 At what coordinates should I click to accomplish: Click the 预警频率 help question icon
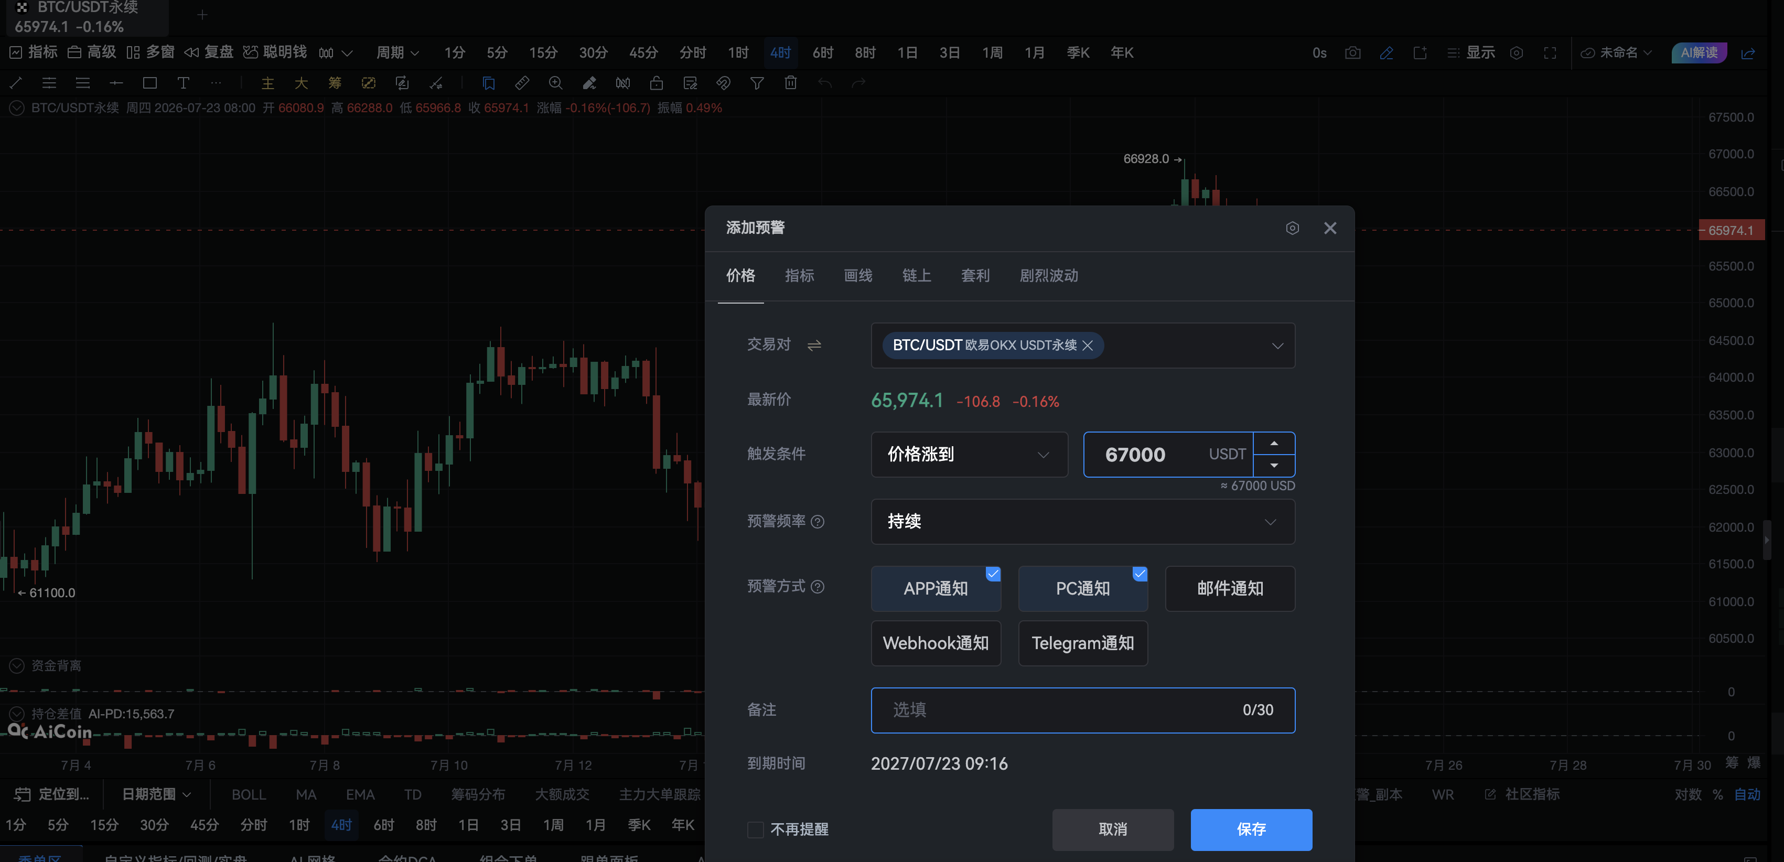tap(817, 521)
